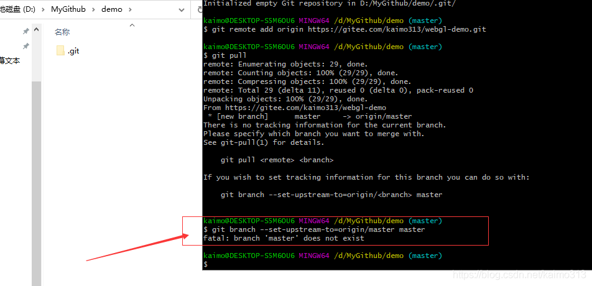Select the .git folder icon

tap(60, 50)
